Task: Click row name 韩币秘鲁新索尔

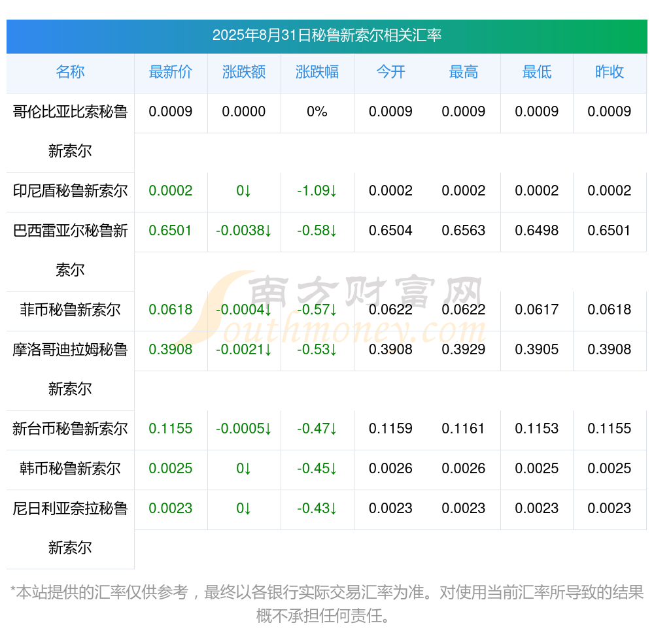Action: tap(70, 469)
